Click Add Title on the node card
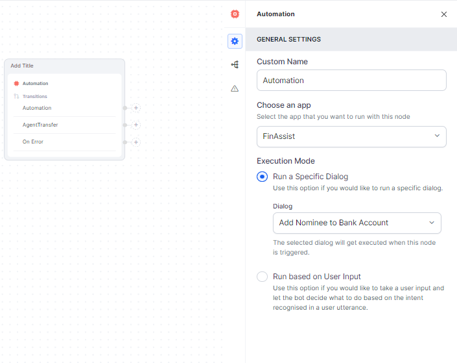This screenshot has height=363, width=457. (x=22, y=66)
